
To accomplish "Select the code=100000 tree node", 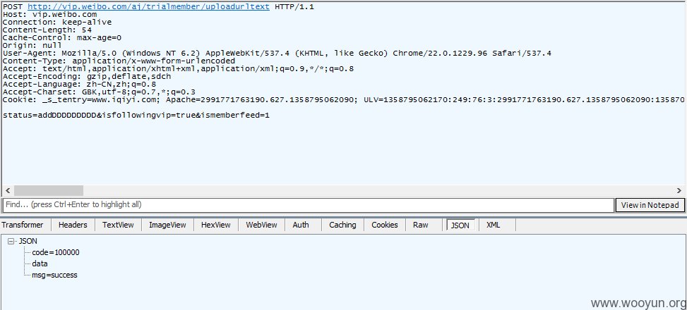I will 56,252.
